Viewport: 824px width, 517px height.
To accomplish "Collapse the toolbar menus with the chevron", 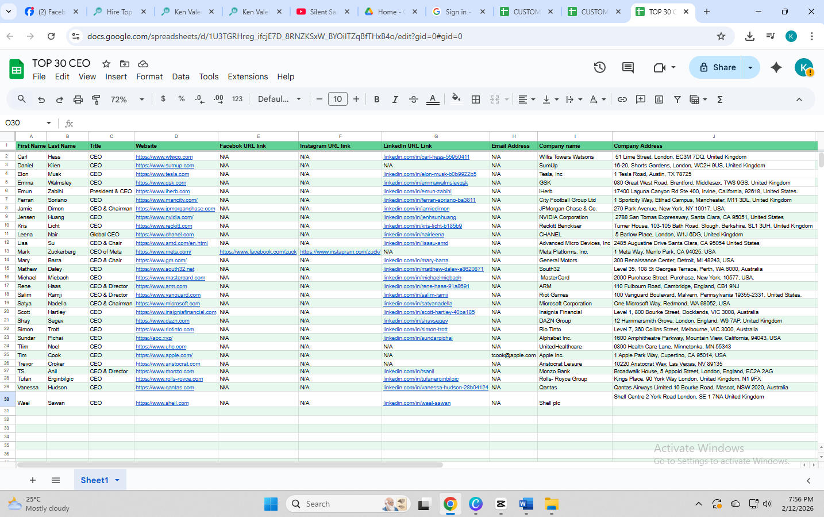I will click(x=799, y=99).
